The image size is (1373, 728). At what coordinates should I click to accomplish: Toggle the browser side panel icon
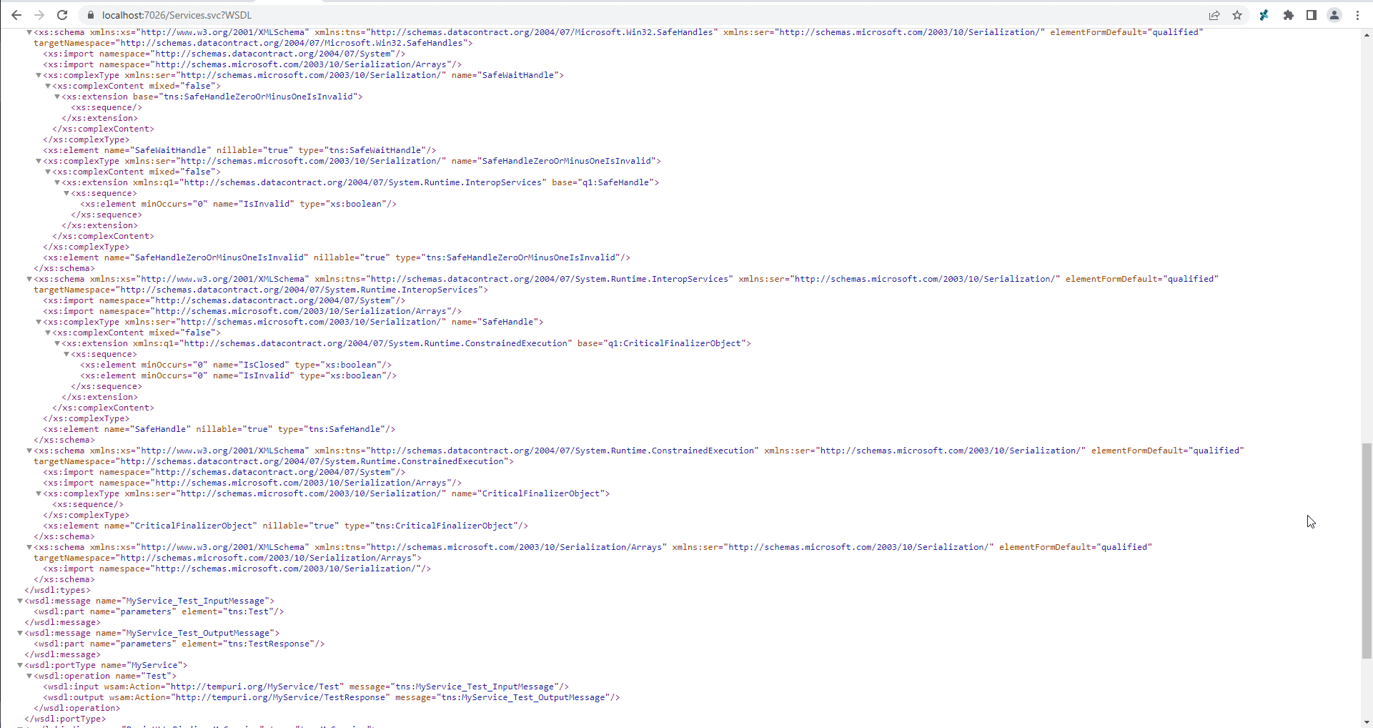(x=1312, y=15)
